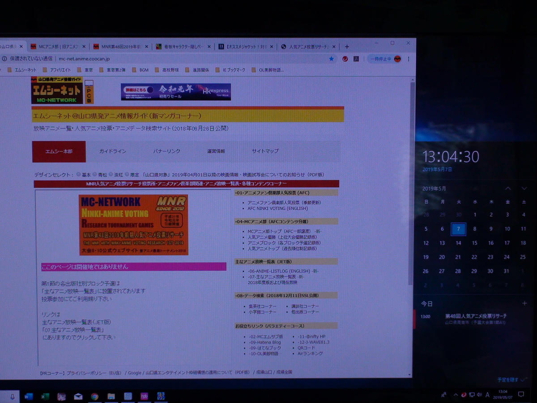Select the 青松 design radio button
Viewport: 537px width, 403px height.
(x=94, y=174)
